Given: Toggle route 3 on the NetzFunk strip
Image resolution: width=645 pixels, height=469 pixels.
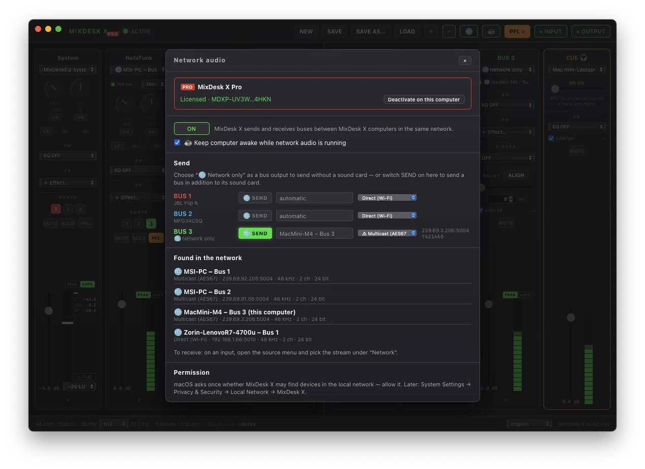Looking at the screenshot, I should tap(151, 224).
